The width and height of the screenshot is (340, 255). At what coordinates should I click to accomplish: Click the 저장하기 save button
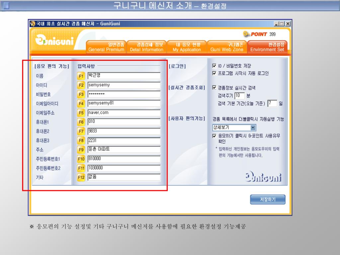[268, 200]
